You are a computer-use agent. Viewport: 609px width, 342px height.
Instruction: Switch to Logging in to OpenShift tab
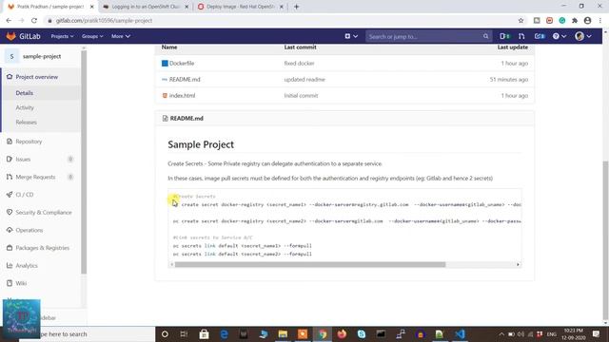pyautogui.click(x=146, y=7)
